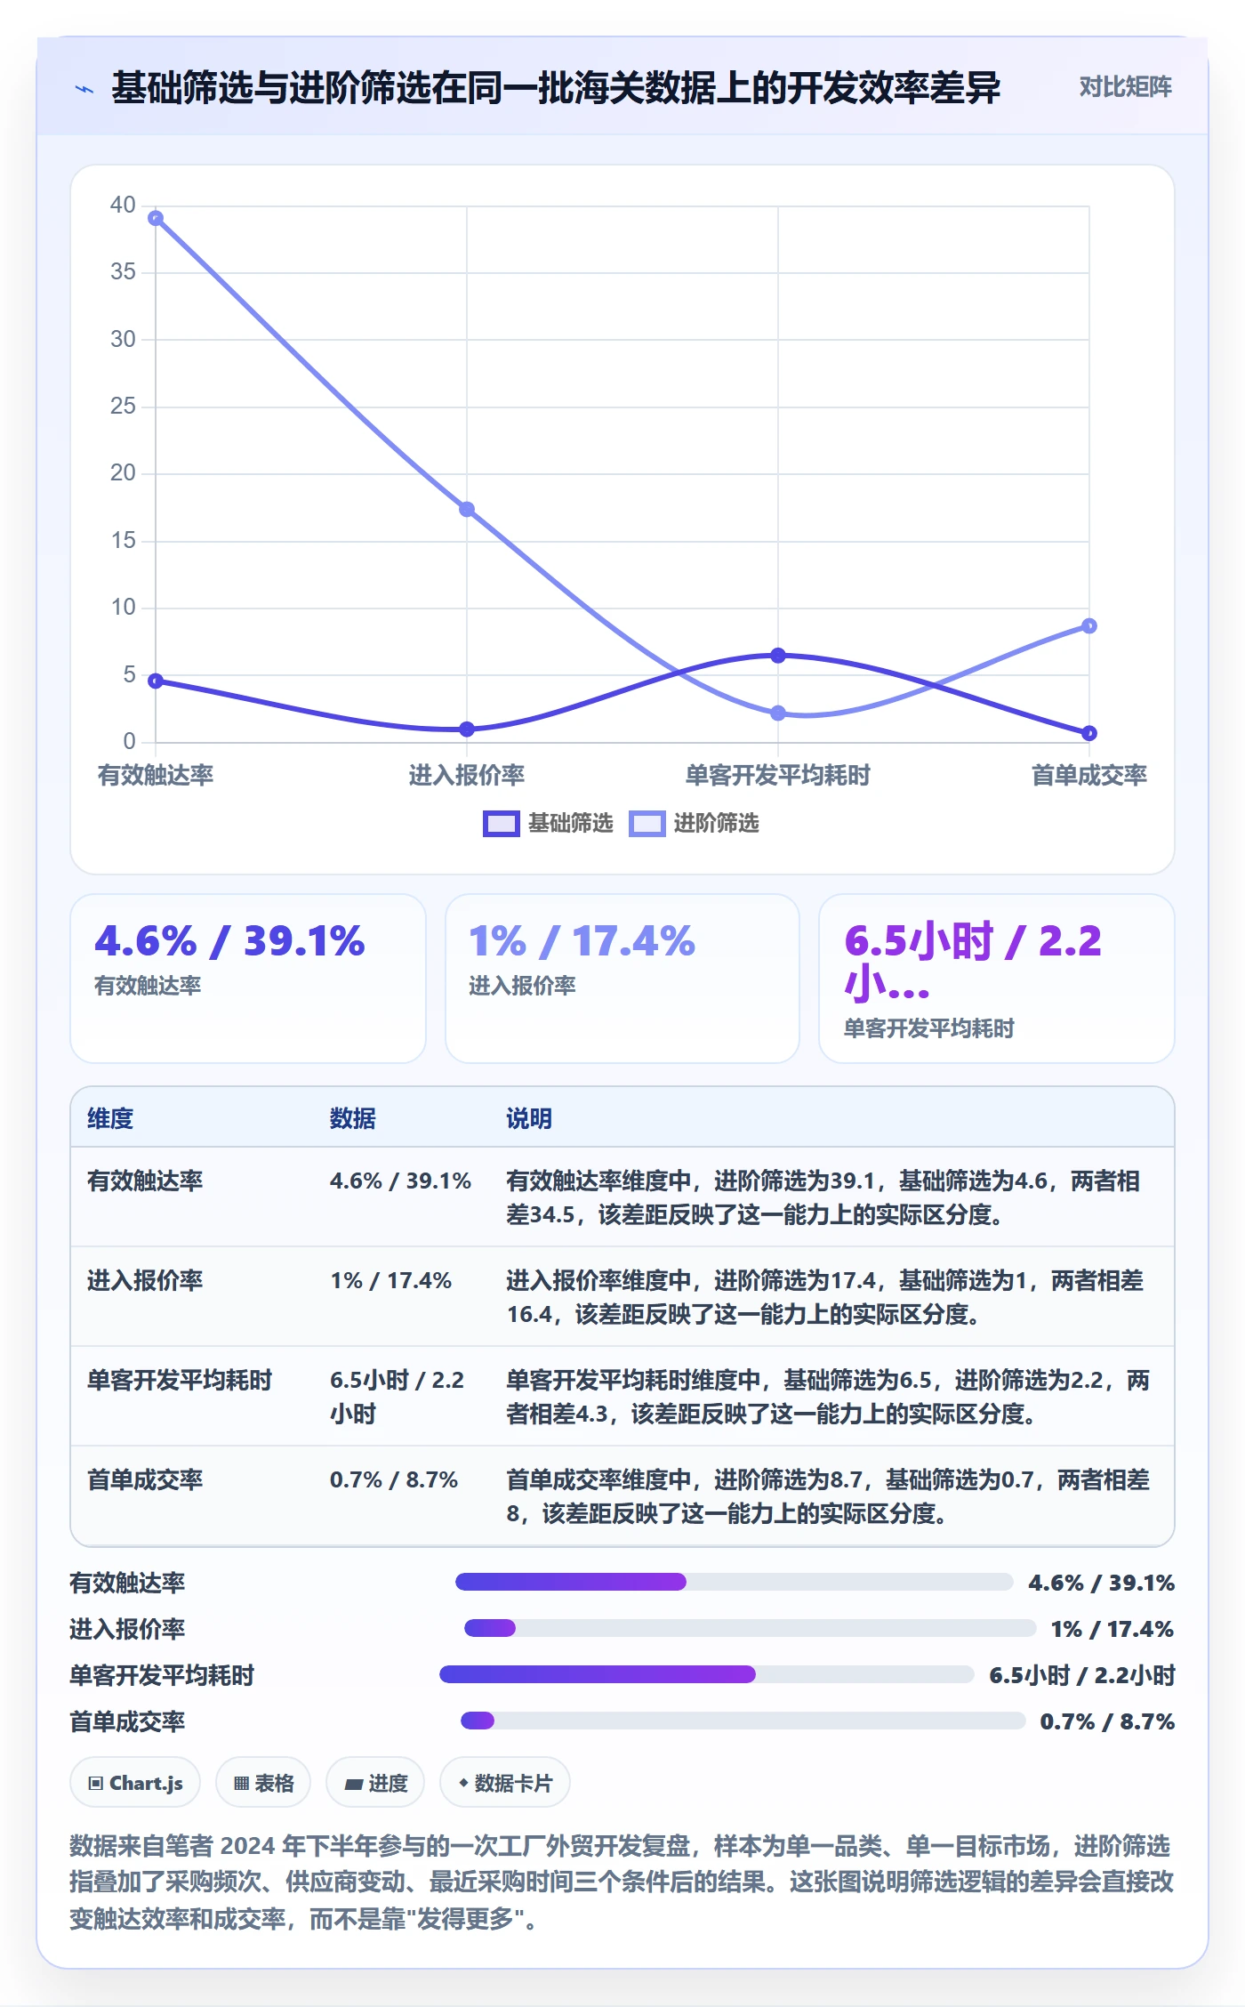Click progress value 0.7% / 8.7%
This screenshot has width=1245, height=2007.
tap(1107, 1721)
